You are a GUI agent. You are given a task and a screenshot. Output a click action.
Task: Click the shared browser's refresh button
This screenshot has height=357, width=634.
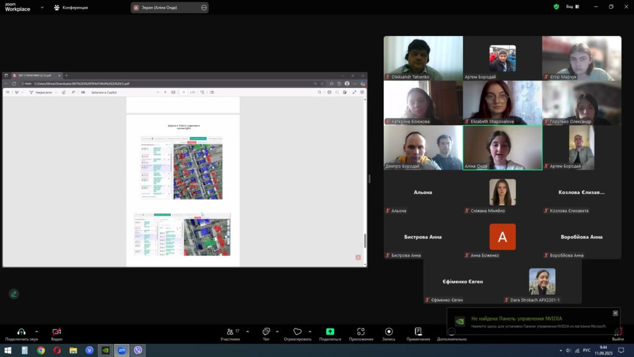14,84
